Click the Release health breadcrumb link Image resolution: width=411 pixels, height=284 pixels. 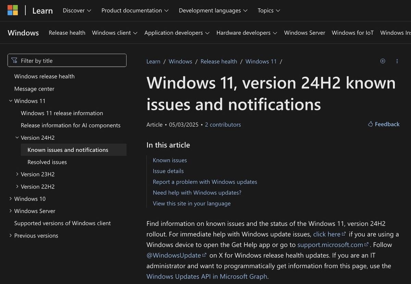click(219, 61)
